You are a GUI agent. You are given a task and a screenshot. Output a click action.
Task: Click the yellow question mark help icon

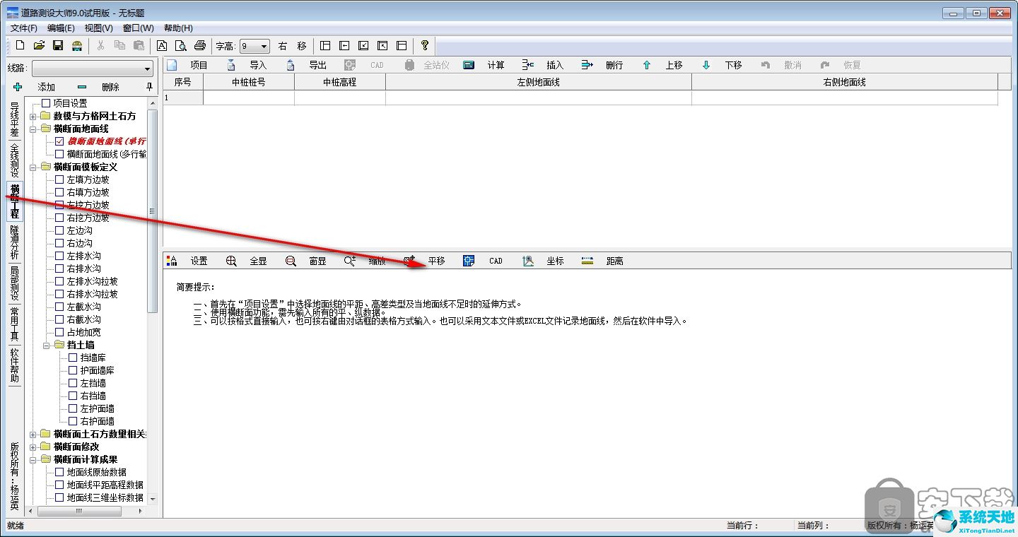(424, 46)
